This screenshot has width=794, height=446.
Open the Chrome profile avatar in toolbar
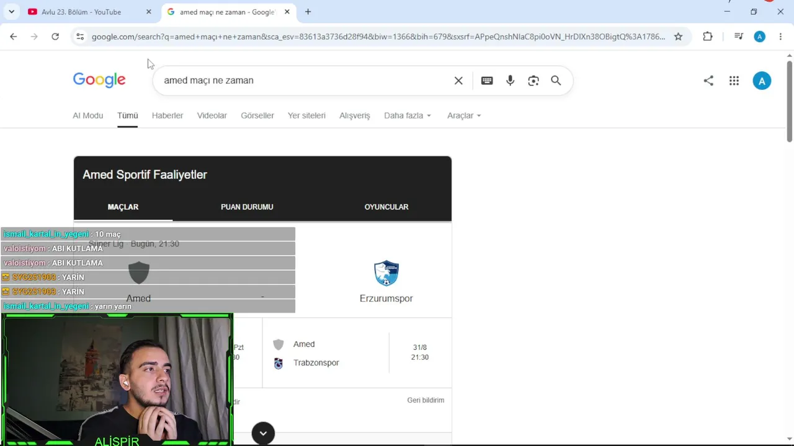[759, 37]
